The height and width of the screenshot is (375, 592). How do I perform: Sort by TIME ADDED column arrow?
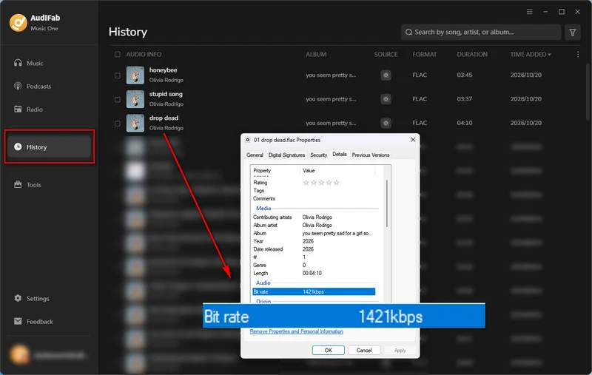pos(549,55)
